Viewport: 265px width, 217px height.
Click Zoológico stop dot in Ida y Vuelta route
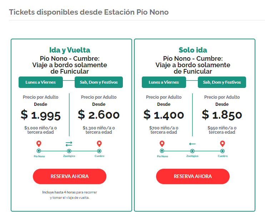tap(69, 151)
